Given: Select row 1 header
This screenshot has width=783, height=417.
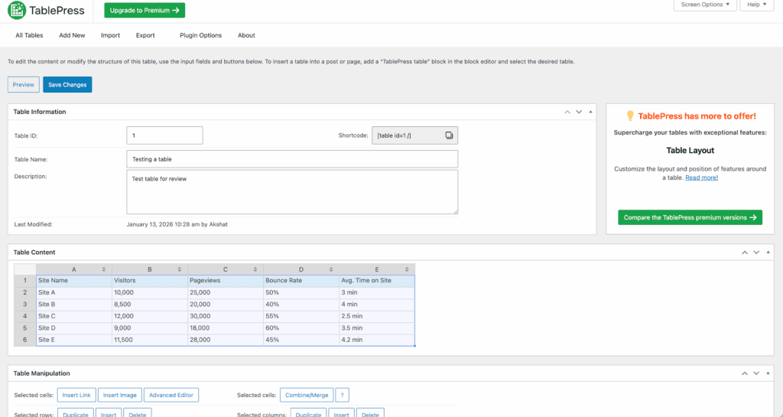Looking at the screenshot, I should [x=25, y=281].
